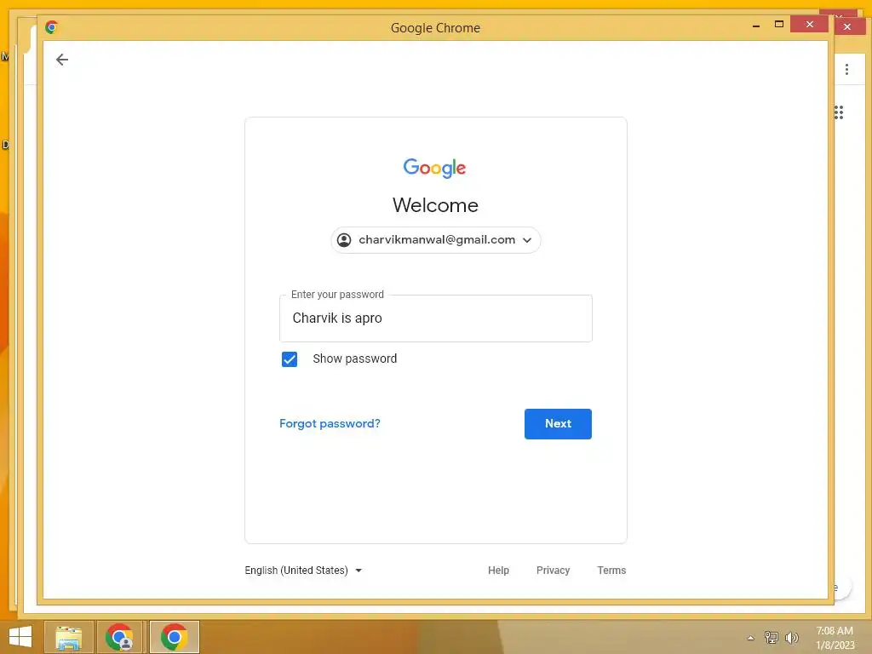
Task: Open the English (United States) language dropdown
Action: coord(303,570)
